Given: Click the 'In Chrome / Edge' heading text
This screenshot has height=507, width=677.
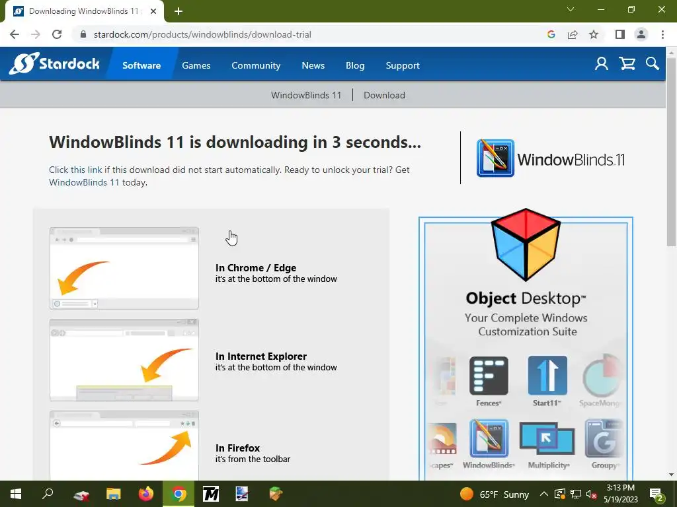Looking at the screenshot, I should [x=256, y=268].
